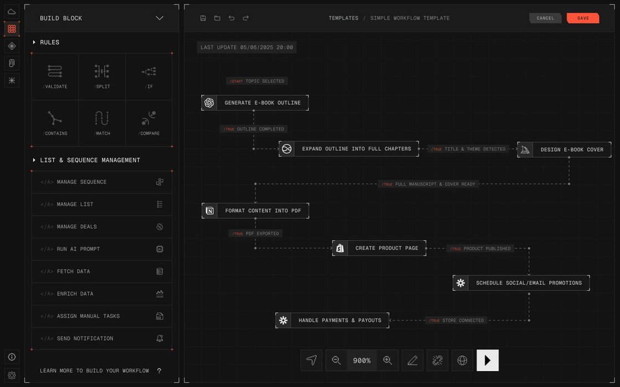Select the Validate rule block

click(x=55, y=76)
